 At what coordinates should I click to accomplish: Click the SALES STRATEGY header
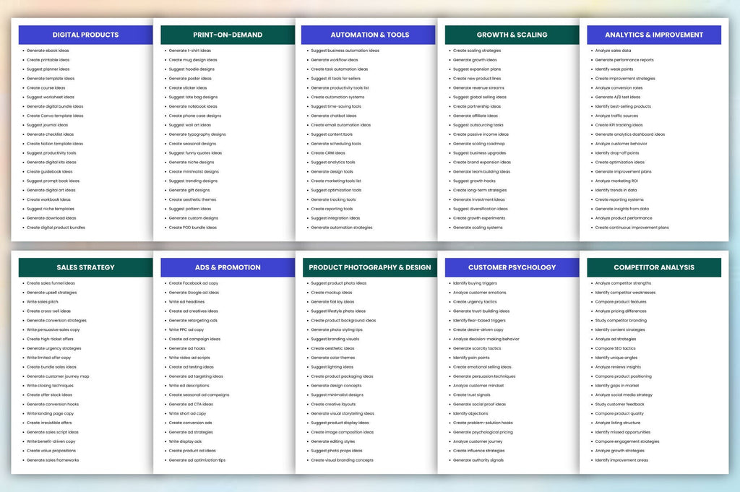pyautogui.click(x=85, y=267)
